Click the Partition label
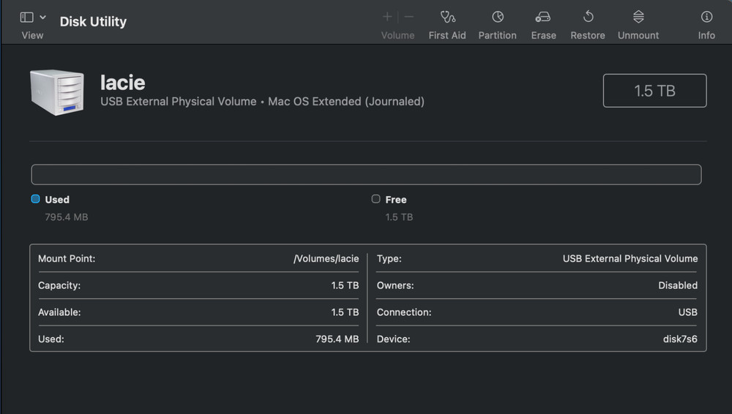The image size is (732, 414). click(497, 35)
